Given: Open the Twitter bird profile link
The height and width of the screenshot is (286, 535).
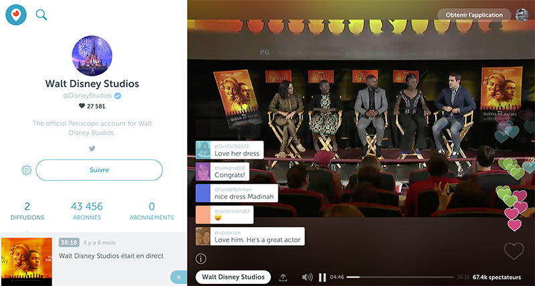Looking at the screenshot, I should tap(92, 149).
